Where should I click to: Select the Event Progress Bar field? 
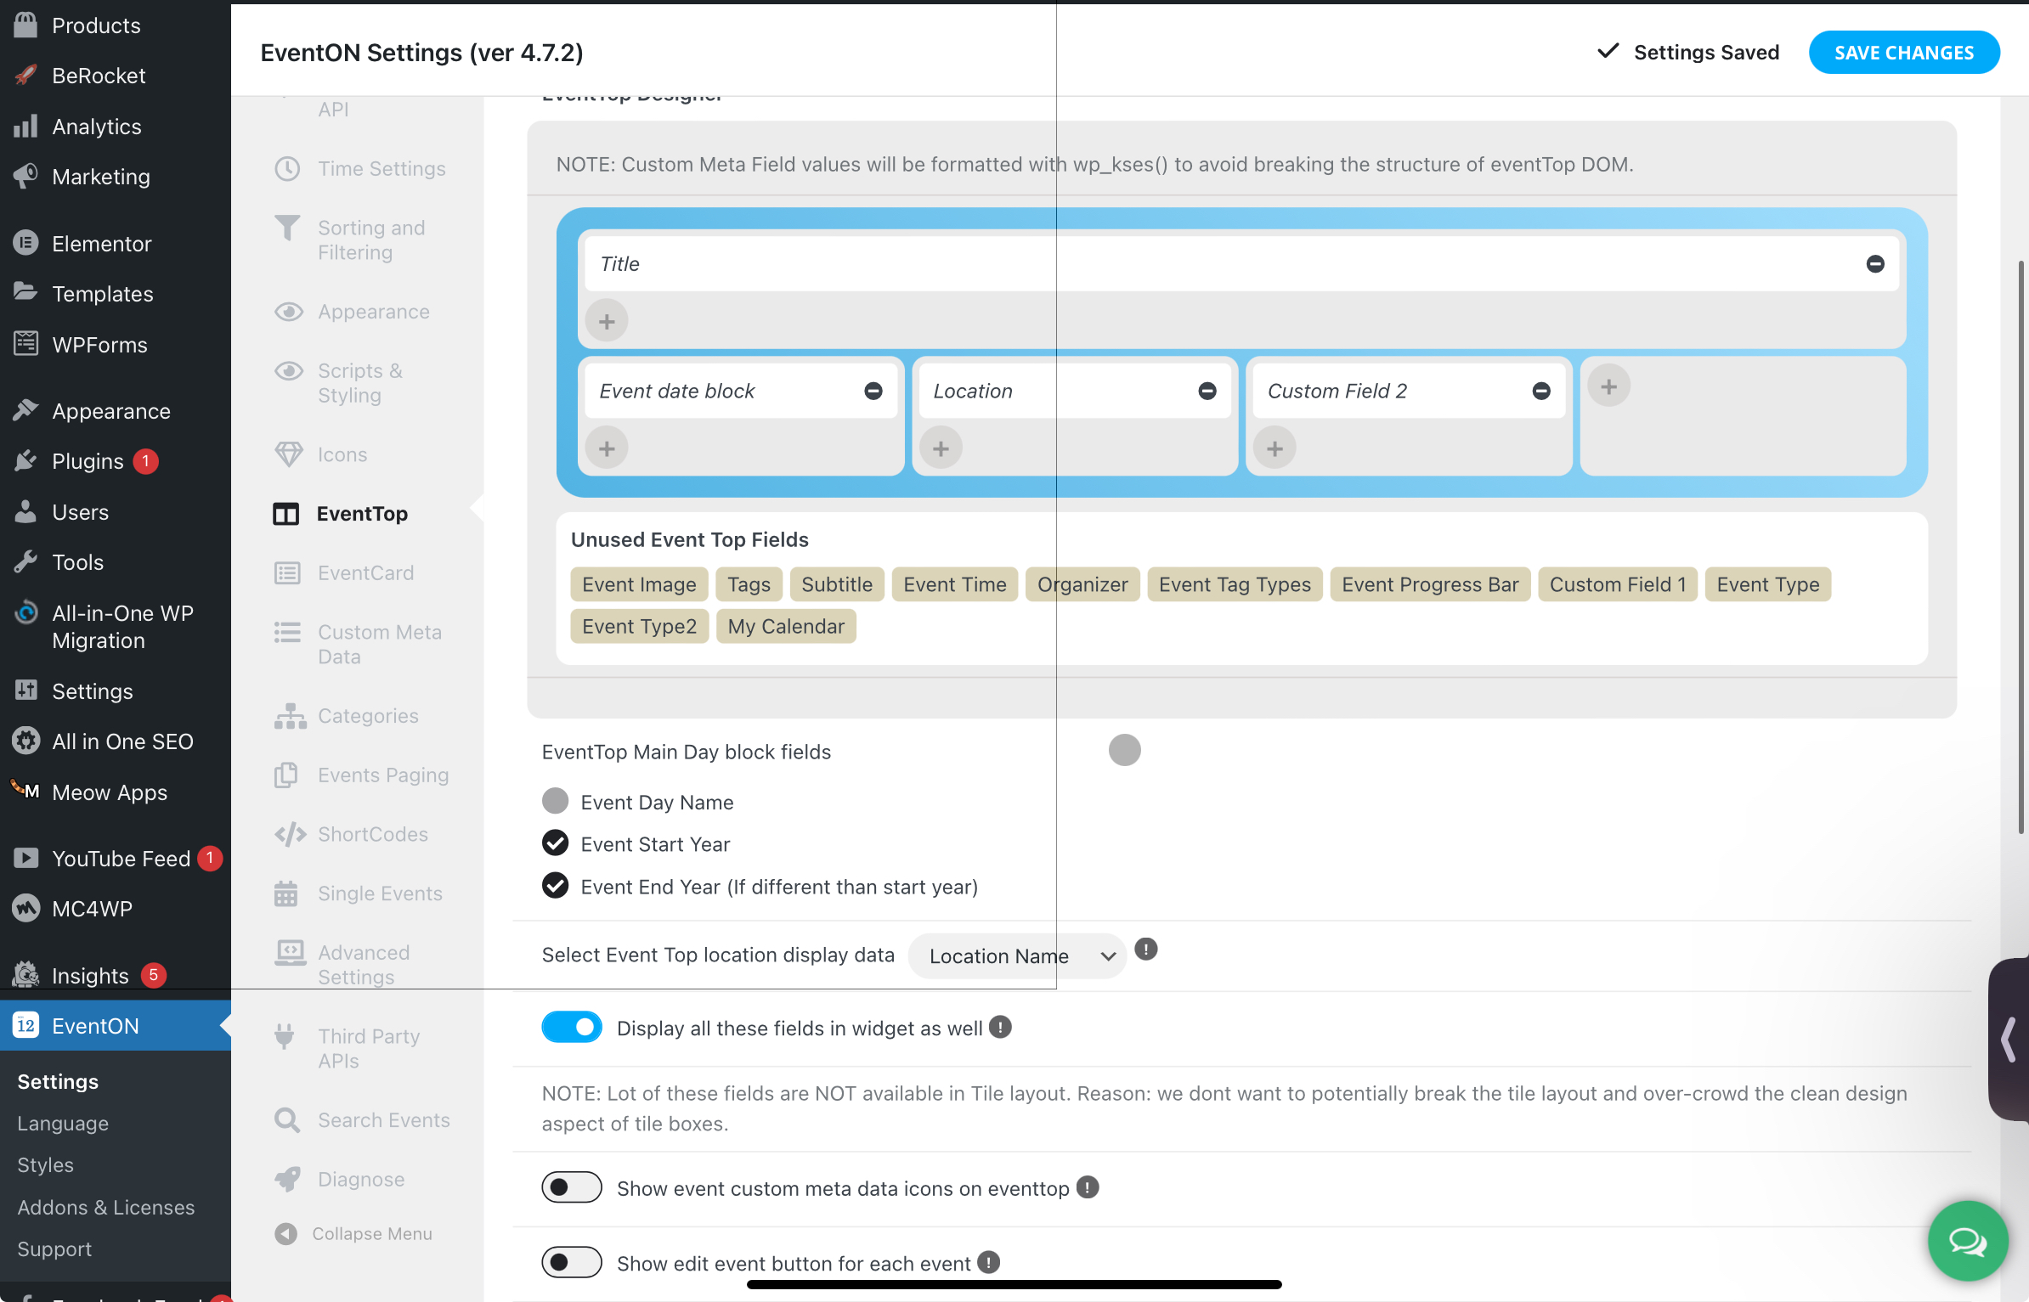(1430, 584)
